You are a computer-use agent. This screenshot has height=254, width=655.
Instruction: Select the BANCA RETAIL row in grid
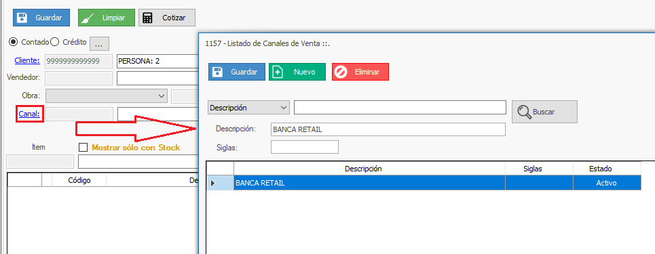tap(424, 183)
